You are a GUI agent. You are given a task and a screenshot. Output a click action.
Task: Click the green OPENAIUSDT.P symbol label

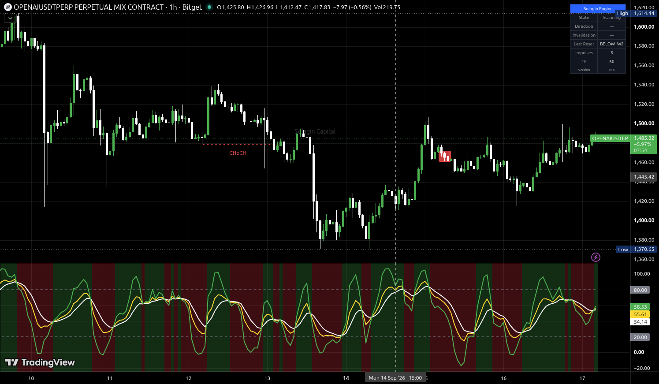[610, 138]
